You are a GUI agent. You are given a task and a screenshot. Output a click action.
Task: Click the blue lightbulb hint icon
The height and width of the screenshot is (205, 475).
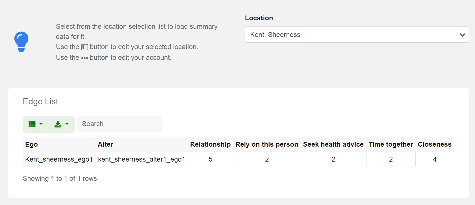(x=21, y=41)
